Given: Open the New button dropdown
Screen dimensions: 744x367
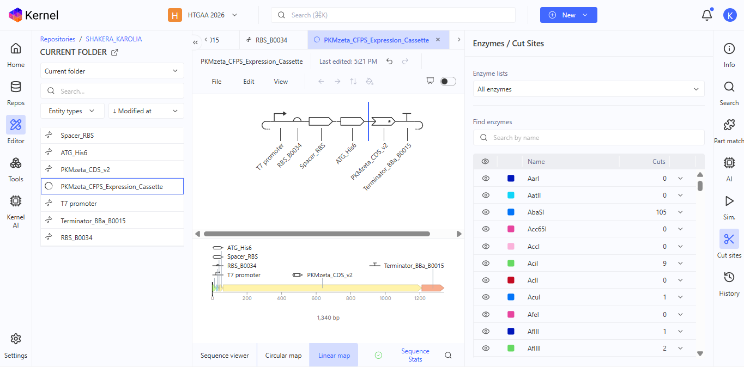Looking at the screenshot, I should pos(568,15).
